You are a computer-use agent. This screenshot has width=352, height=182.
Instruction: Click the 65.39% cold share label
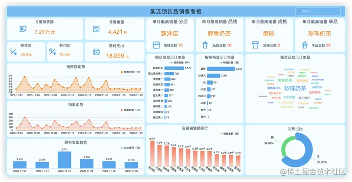point(322,162)
